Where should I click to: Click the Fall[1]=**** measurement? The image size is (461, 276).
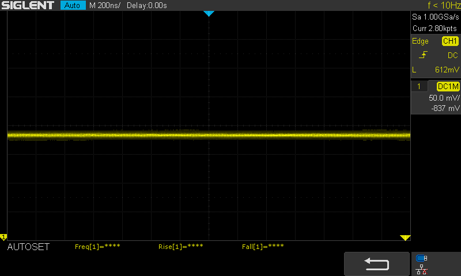point(263,246)
